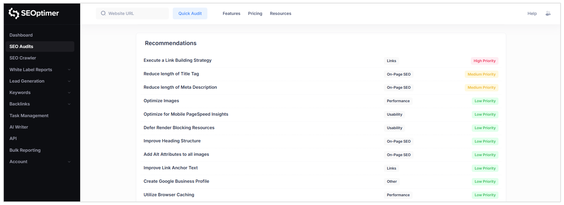
Task: Click the SEOptimer logo
Action: (x=33, y=13)
